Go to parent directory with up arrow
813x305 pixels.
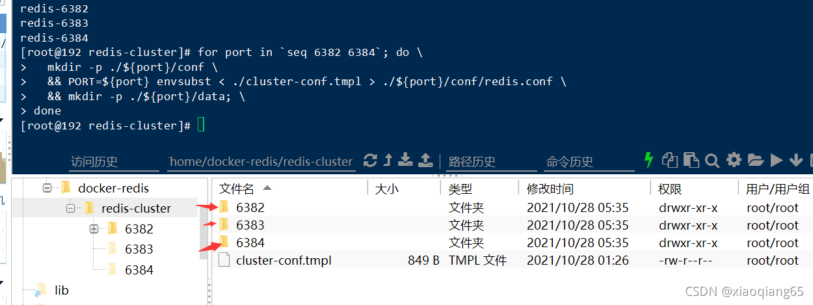[x=388, y=160]
